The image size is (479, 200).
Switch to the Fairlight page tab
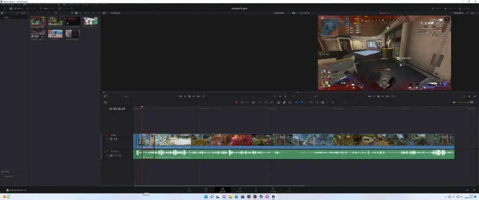click(x=273, y=190)
